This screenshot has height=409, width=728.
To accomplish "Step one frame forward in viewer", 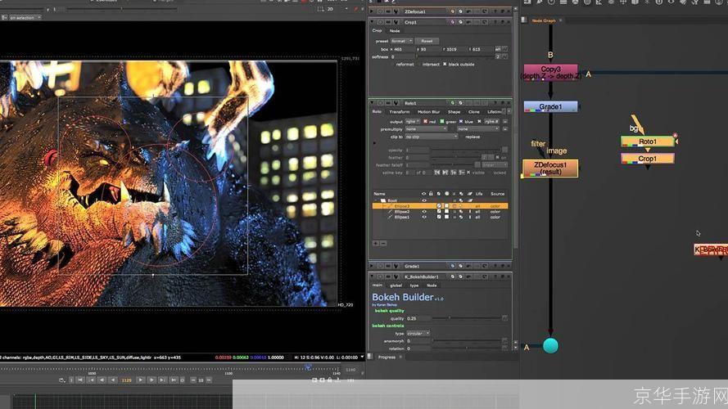I will pos(151,380).
